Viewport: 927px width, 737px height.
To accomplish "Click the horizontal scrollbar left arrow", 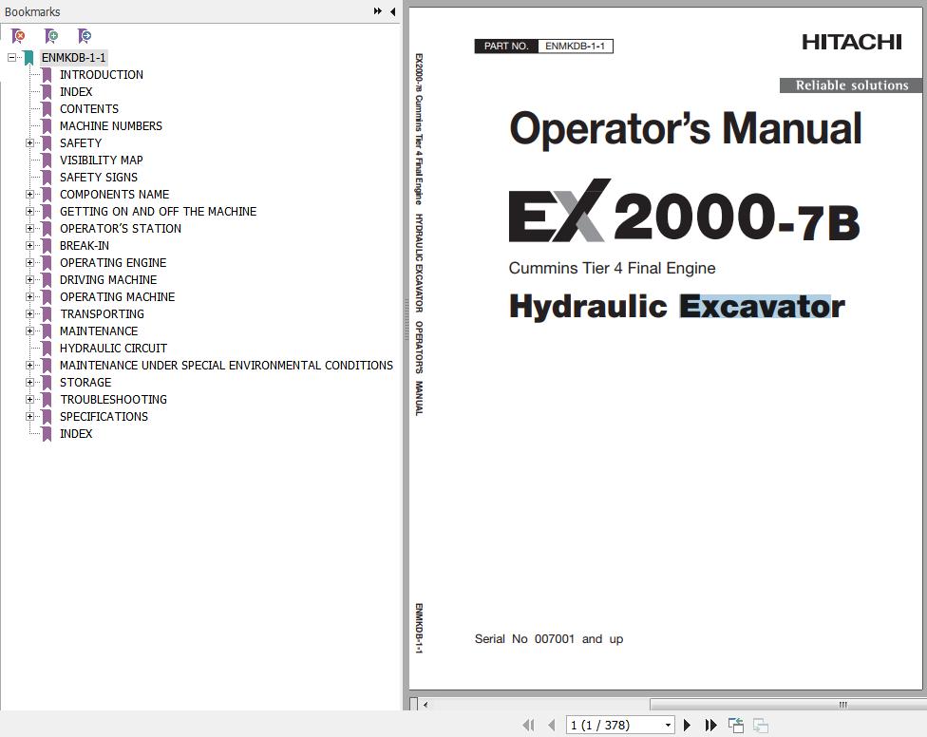I will point(426,705).
